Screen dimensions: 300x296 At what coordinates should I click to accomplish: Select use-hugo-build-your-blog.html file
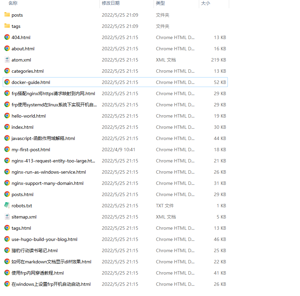coord(44,239)
